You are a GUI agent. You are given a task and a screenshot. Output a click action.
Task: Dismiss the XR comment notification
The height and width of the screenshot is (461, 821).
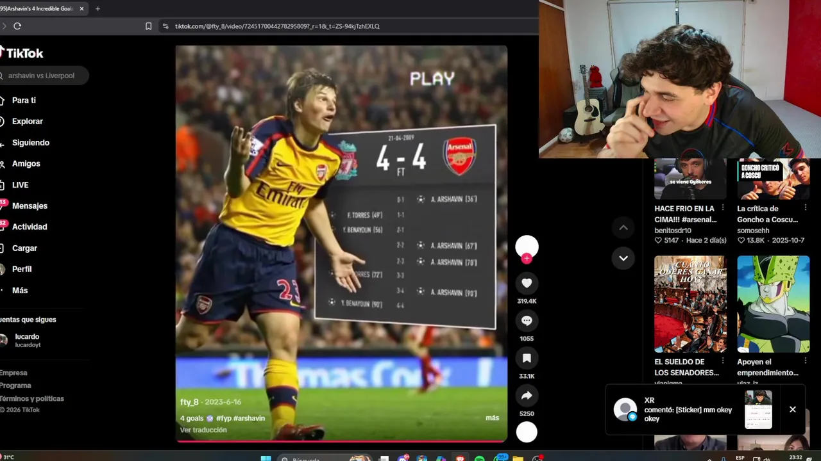[793, 409]
